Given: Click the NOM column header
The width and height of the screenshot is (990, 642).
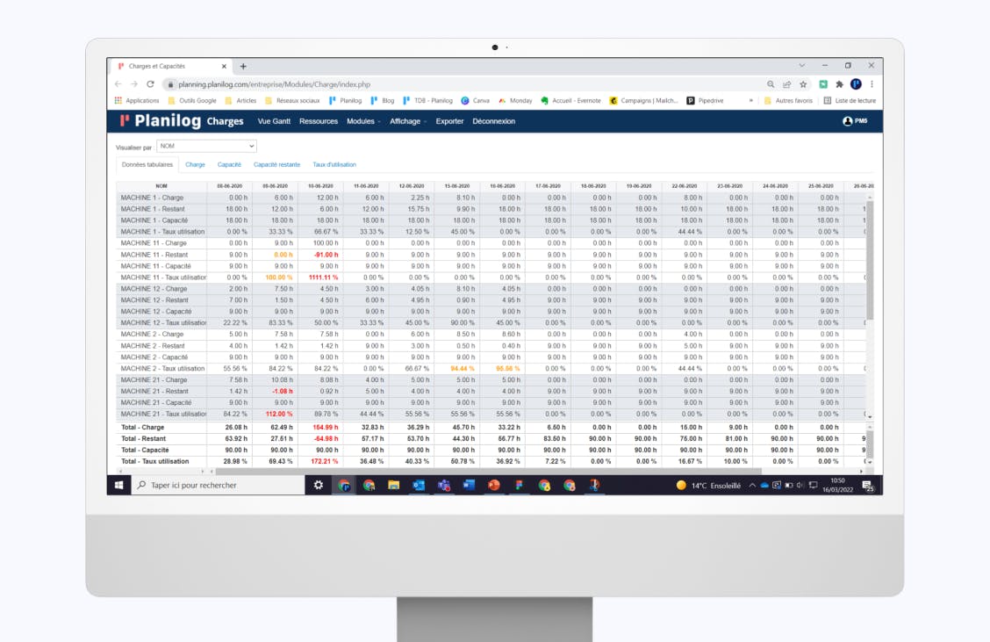Looking at the screenshot, I should point(161,186).
